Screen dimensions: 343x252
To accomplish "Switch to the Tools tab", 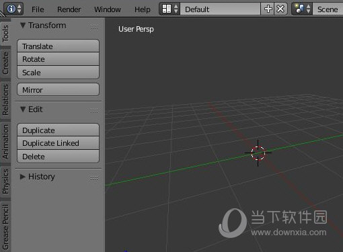I will point(5,33).
